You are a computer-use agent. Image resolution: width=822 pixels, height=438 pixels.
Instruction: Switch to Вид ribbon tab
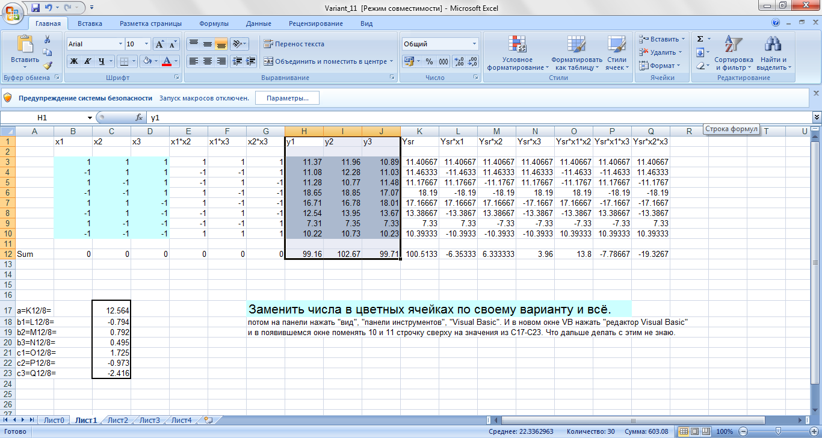pos(366,23)
